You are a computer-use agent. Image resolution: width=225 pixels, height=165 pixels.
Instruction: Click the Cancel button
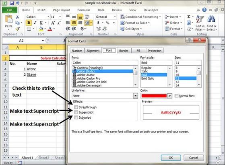194,158
